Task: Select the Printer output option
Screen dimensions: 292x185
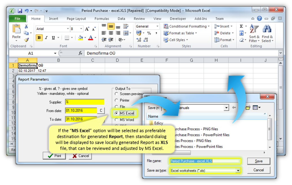Action: point(117,101)
